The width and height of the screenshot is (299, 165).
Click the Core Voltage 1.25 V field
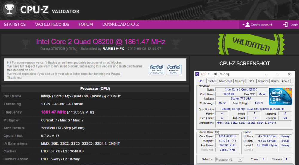coord(259,103)
